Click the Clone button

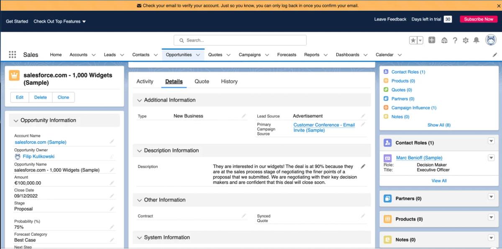[x=63, y=97]
